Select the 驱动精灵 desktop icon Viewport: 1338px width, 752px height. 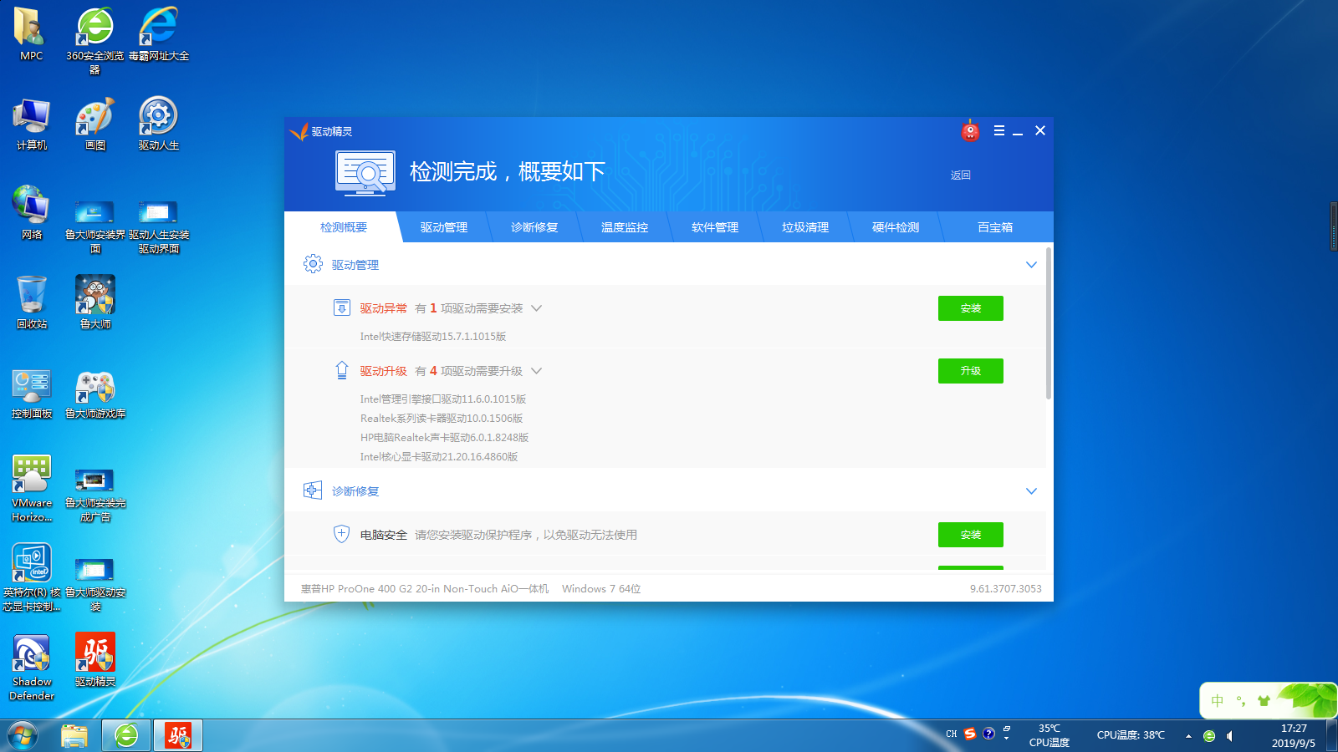click(x=94, y=660)
